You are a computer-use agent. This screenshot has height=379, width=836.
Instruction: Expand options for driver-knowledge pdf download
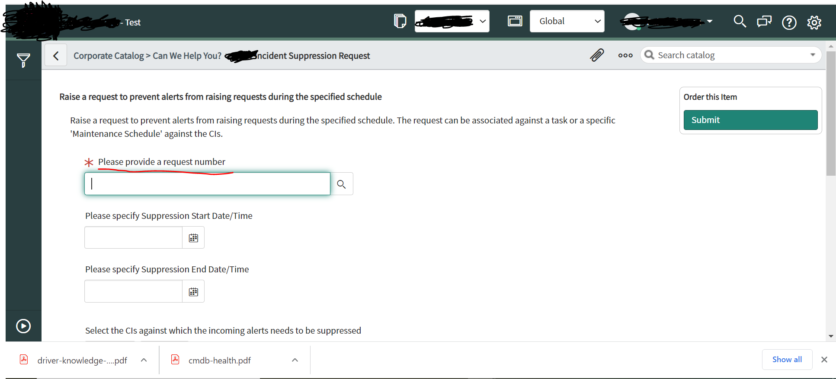click(x=144, y=360)
